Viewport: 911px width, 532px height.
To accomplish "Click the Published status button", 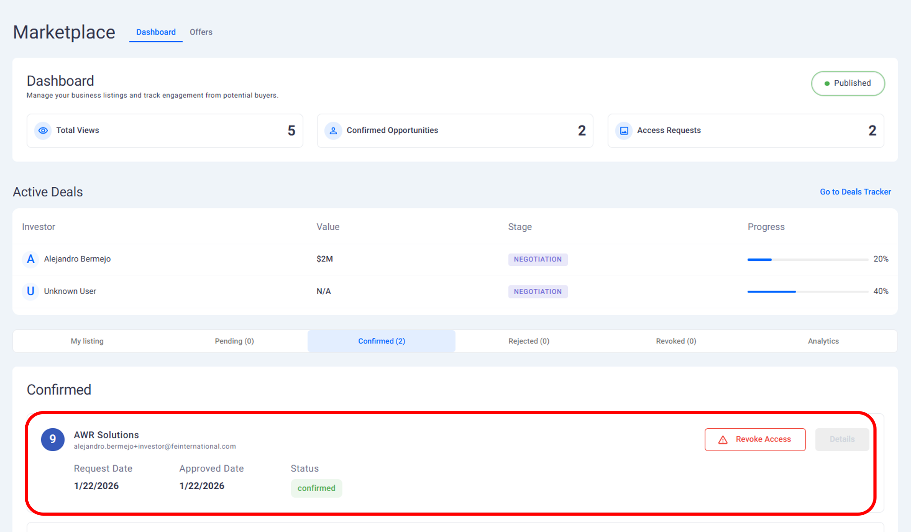I will coord(847,83).
